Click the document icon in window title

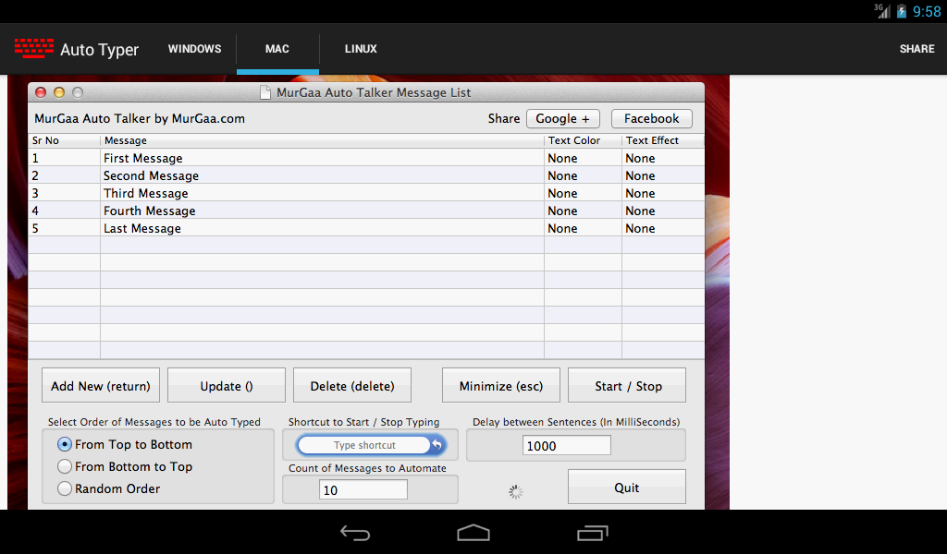pyautogui.click(x=264, y=92)
